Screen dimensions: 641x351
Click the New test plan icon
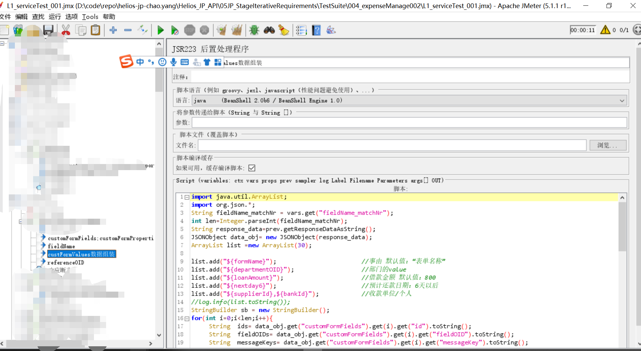4,30
